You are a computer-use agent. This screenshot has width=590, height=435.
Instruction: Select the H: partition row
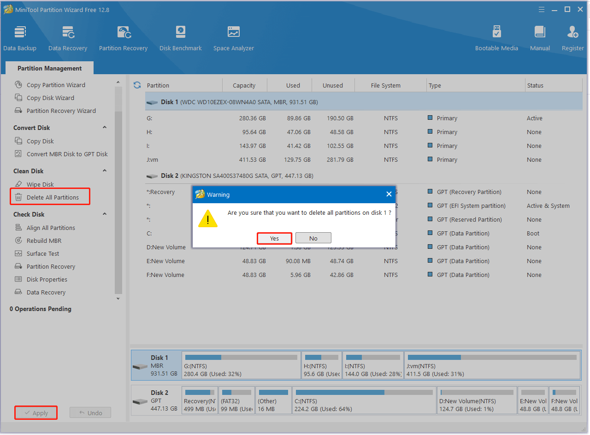[x=364, y=132]
